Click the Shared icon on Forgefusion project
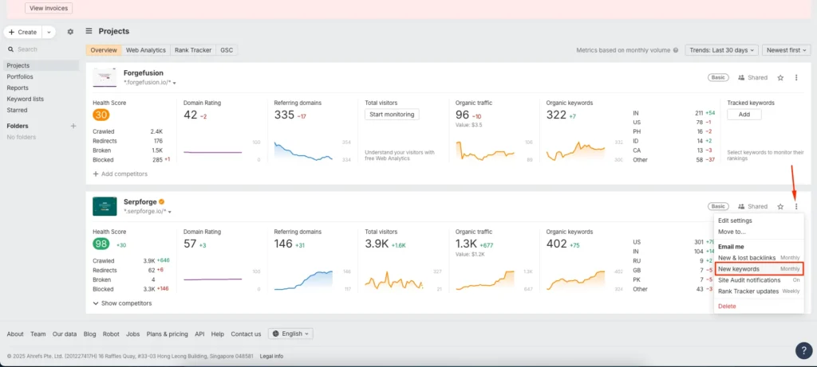This screenshot has height=367, width=817. [752, 77]
